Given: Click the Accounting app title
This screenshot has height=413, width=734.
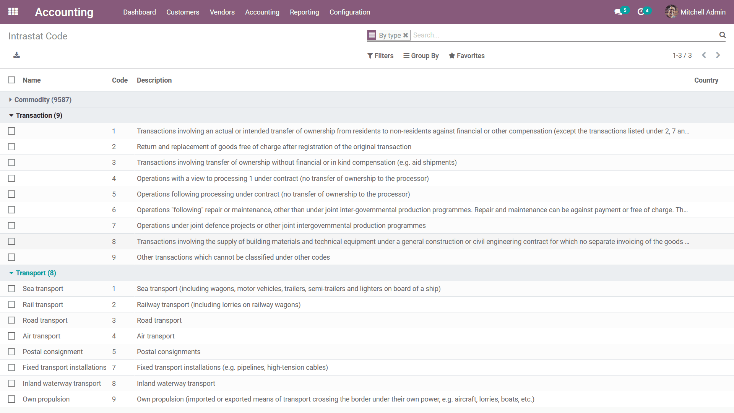Looking at the screenshot, I should click(64, 12).
